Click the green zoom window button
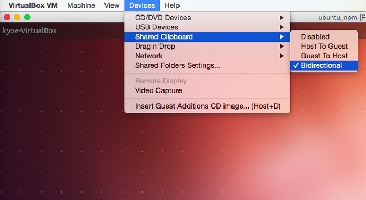Viewport: 366px width, 200px height. pos(27,17)
